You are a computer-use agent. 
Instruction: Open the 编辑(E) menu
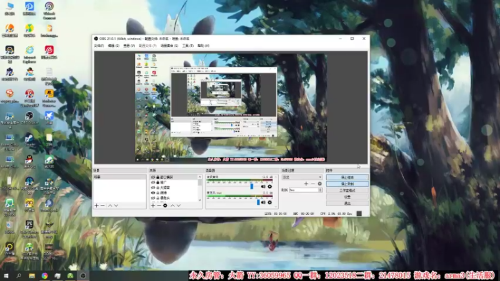(114, 46)
